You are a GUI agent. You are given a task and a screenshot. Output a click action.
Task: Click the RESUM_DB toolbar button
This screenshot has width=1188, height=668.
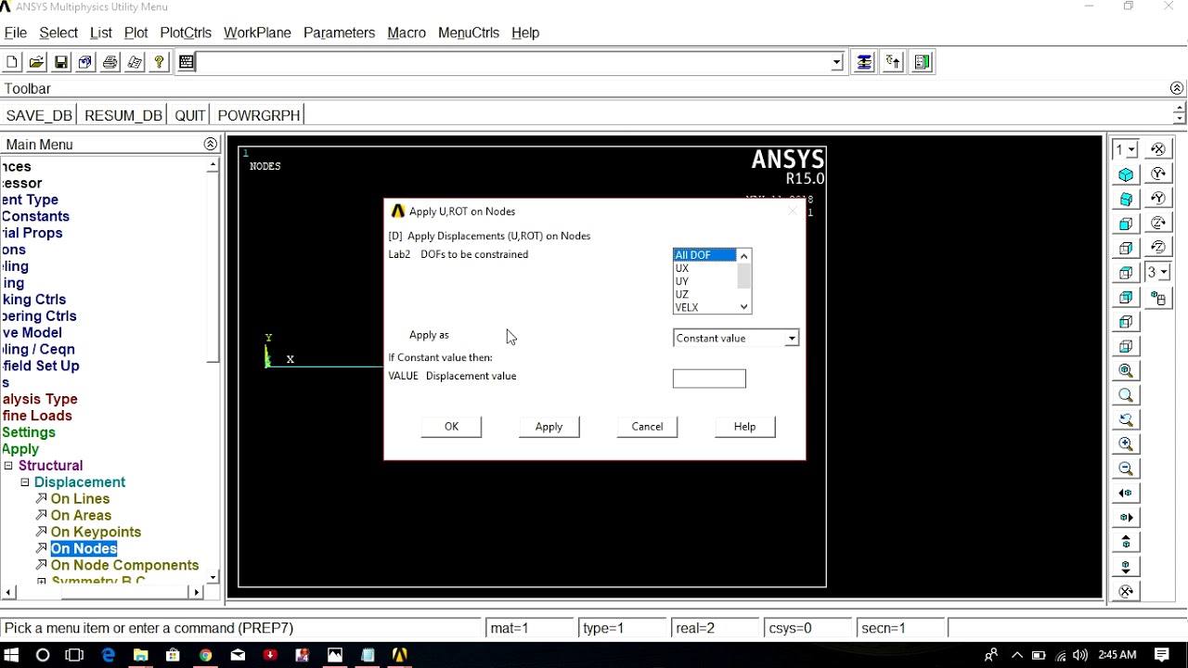[123, 115]
